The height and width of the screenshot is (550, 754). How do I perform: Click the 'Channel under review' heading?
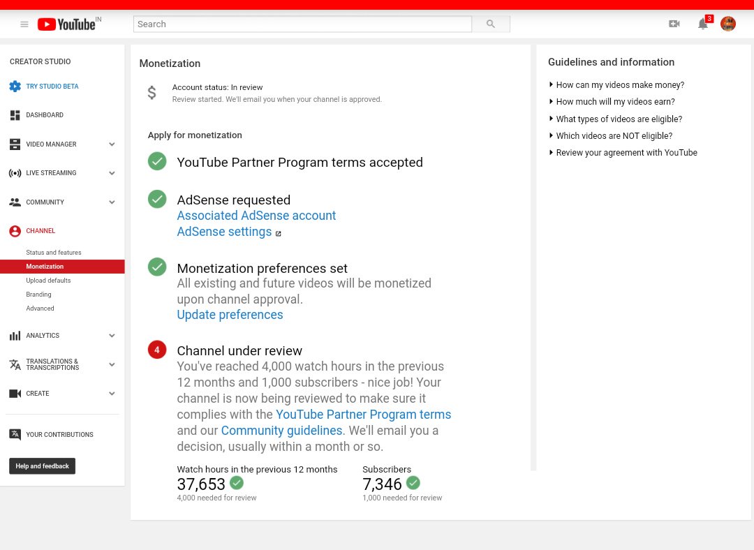click(x=239, y=350)
